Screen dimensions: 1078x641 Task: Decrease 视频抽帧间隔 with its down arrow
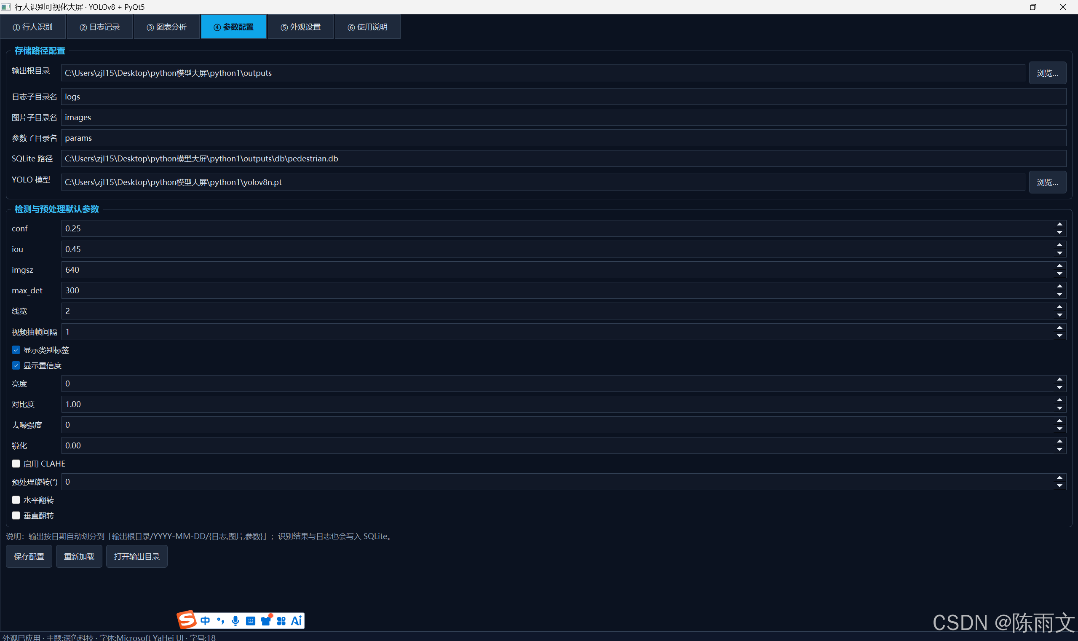click(x=1059, y=335)
